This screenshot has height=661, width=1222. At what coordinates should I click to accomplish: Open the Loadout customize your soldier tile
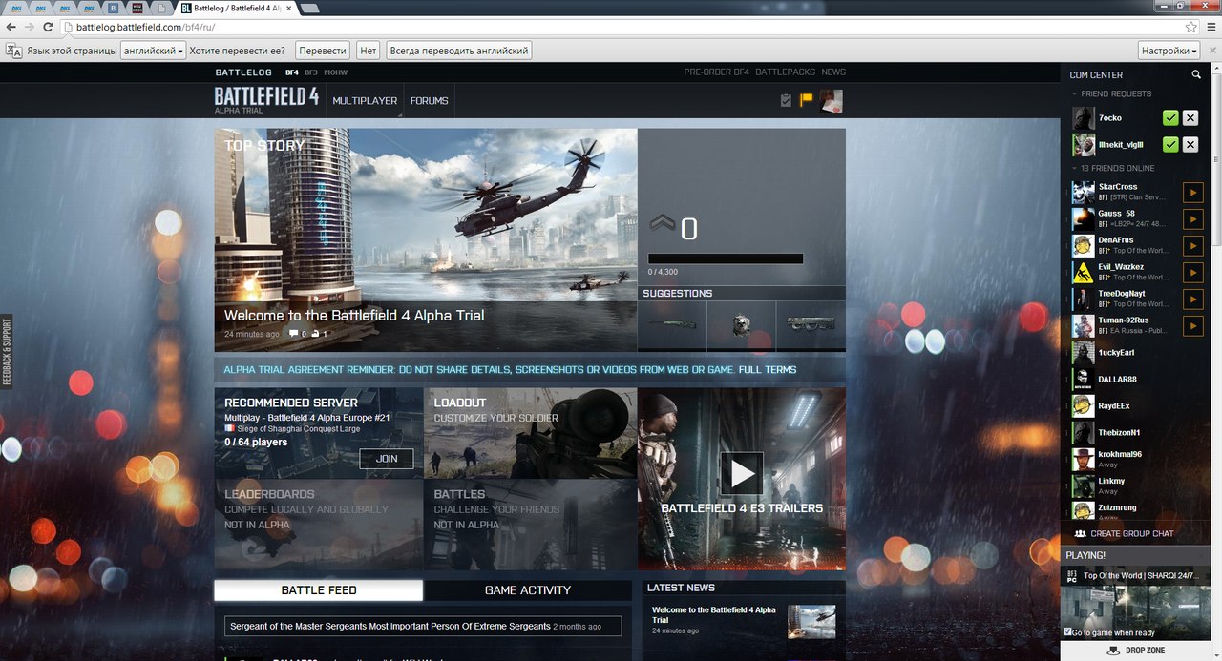coord(530,433)
